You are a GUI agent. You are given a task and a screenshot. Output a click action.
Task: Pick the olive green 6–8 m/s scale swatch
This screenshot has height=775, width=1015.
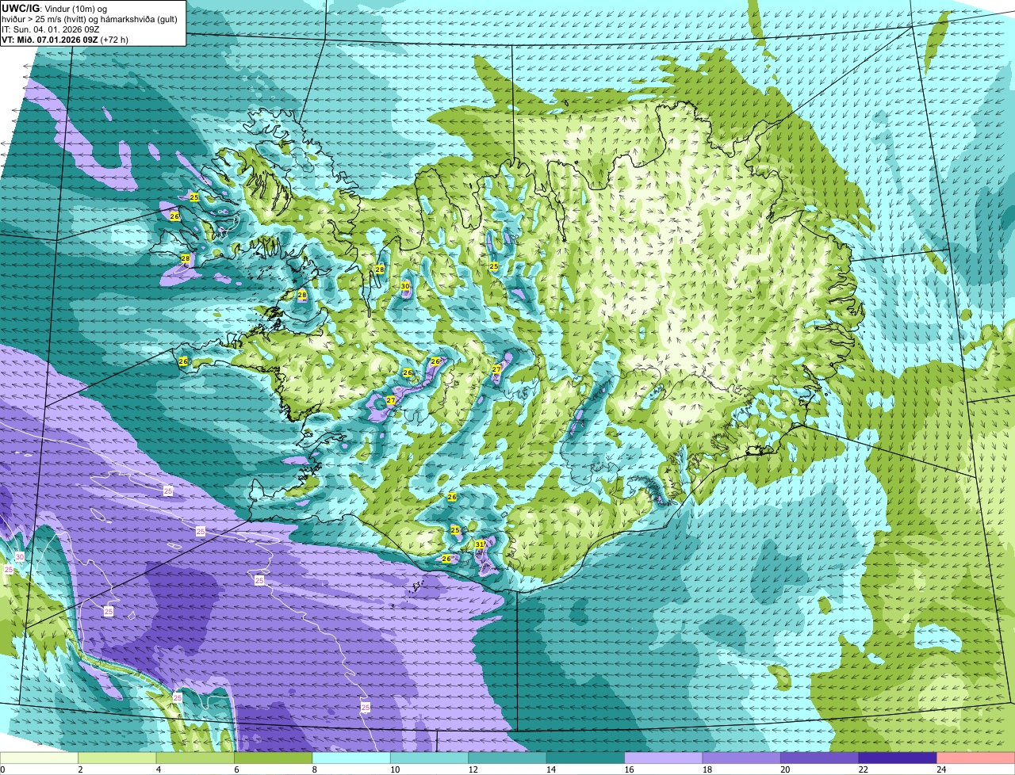[x=274, y=758]
